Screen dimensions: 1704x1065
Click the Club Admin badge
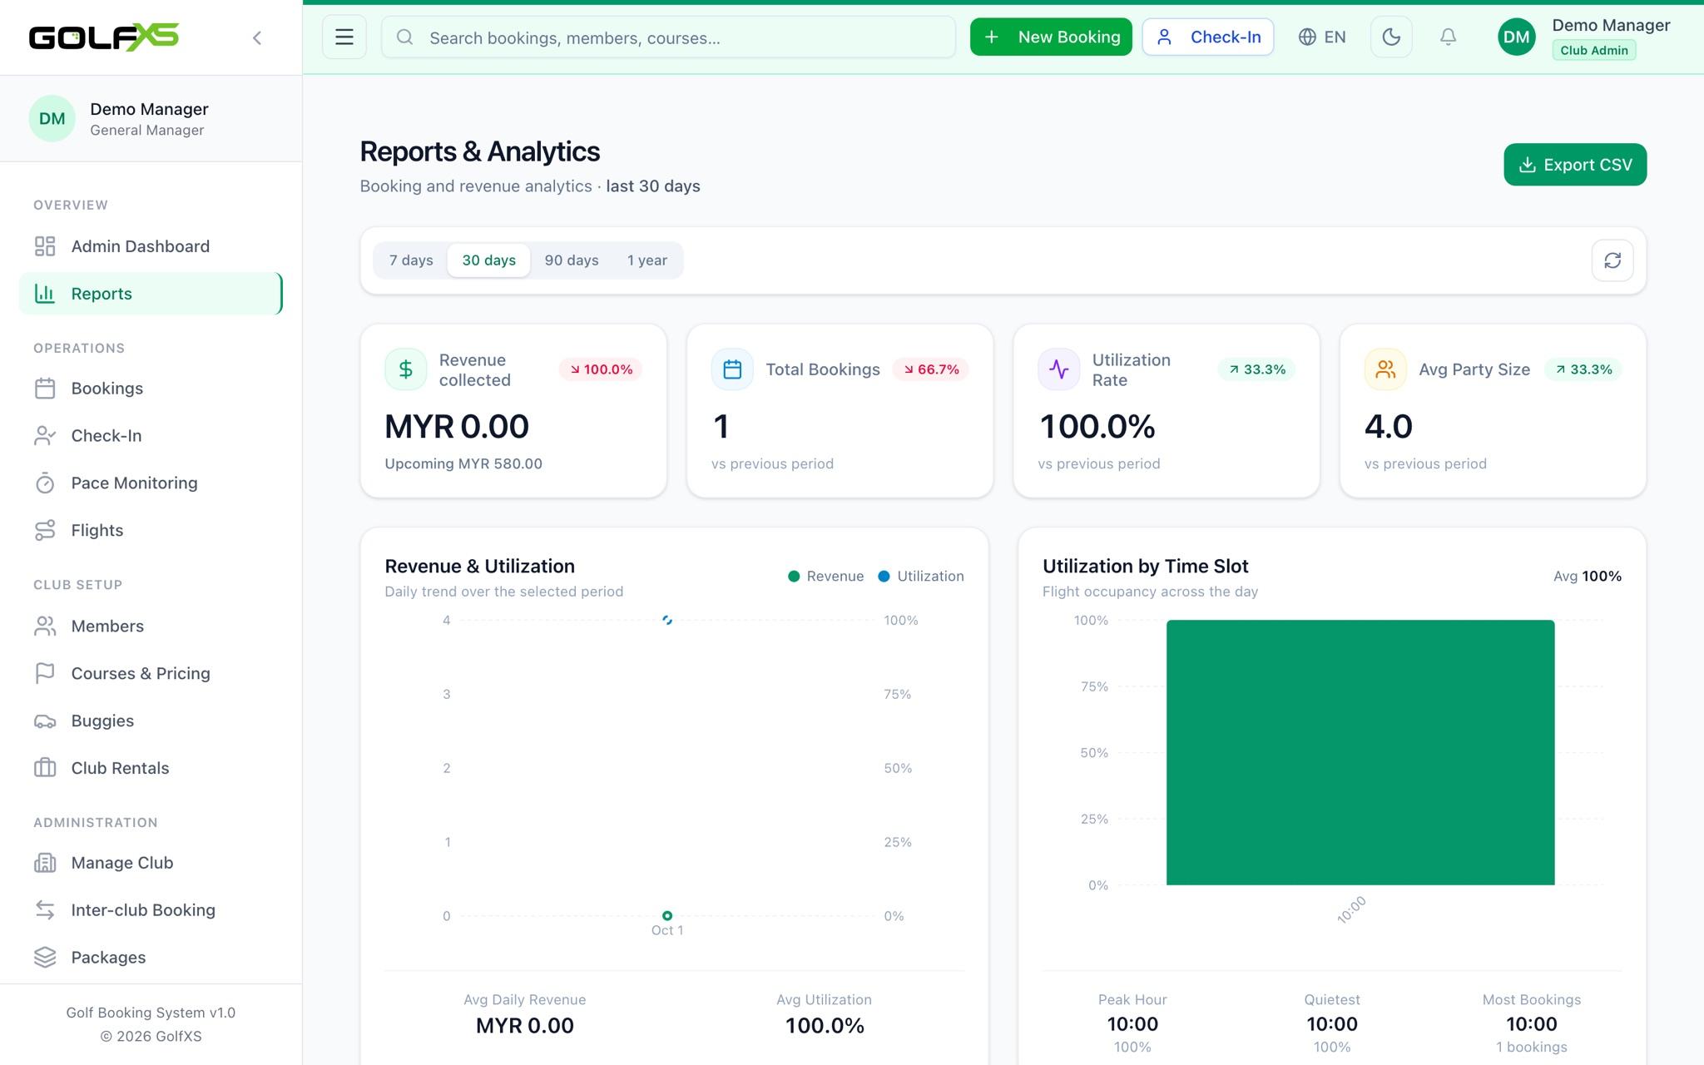1594,51
